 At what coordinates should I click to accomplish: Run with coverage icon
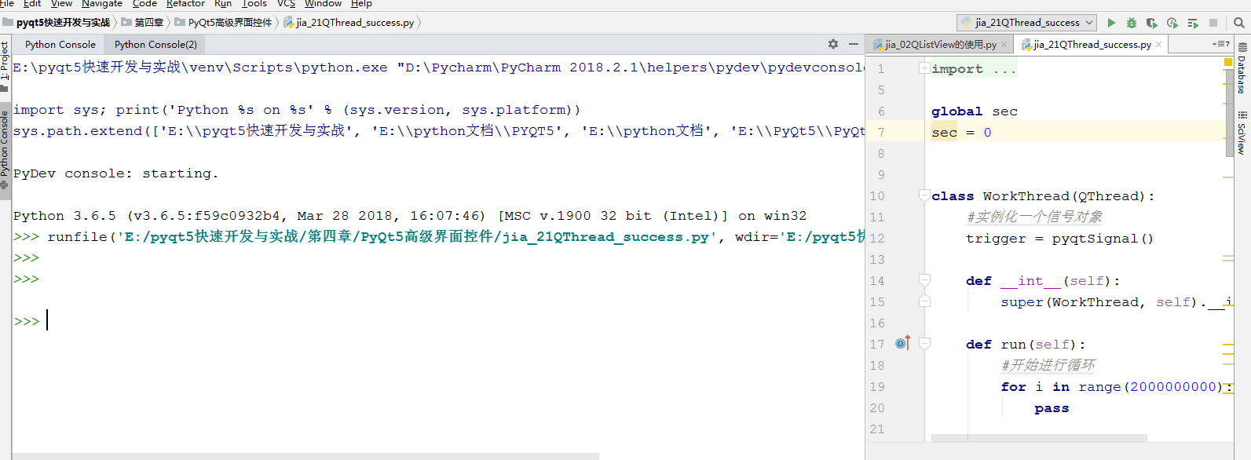click(x=1151, y=23)
